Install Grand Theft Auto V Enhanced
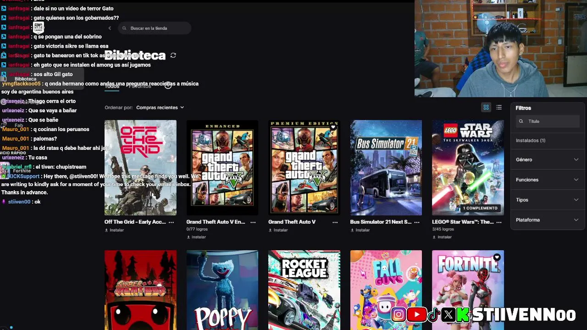587x330 pixels. pos(196,237)
